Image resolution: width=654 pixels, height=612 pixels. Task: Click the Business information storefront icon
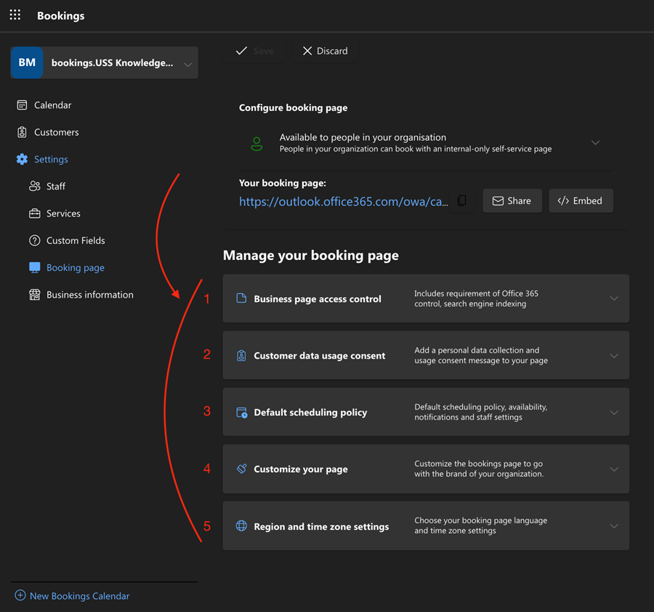coord(35,295)
